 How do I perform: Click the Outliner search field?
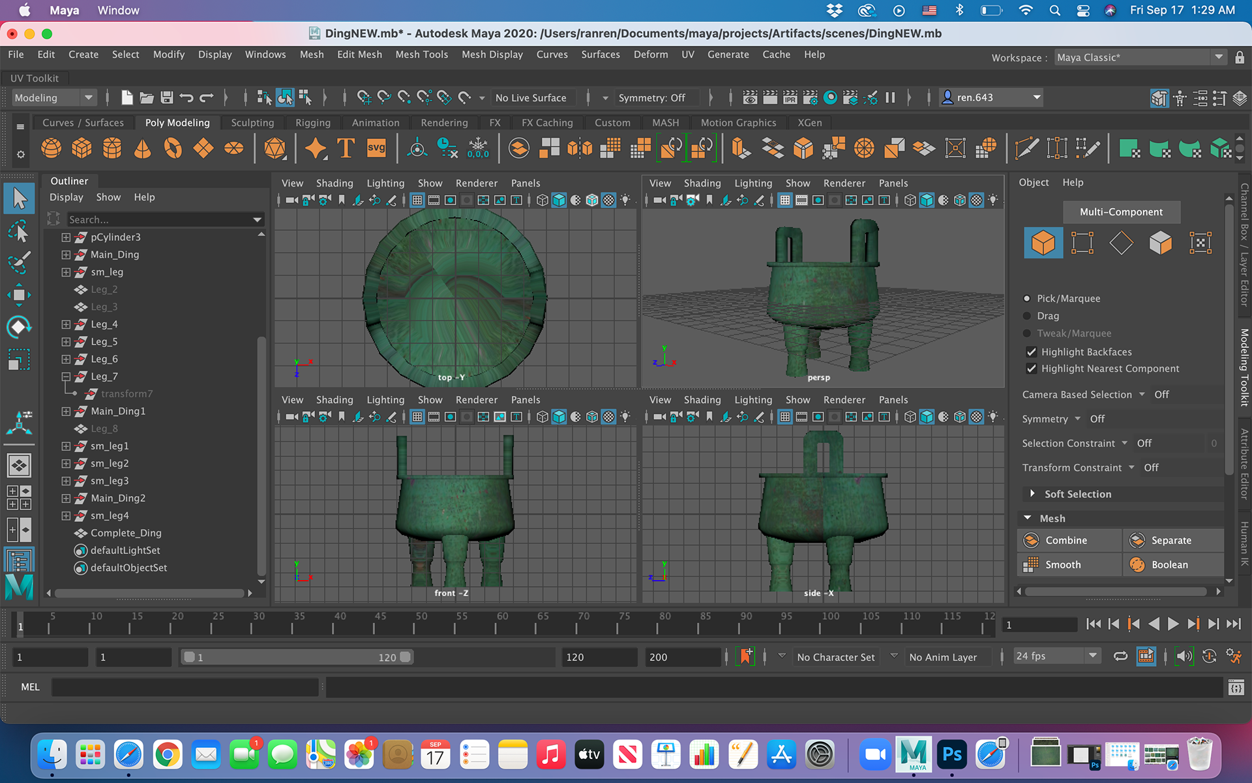[x=160, y=220]
